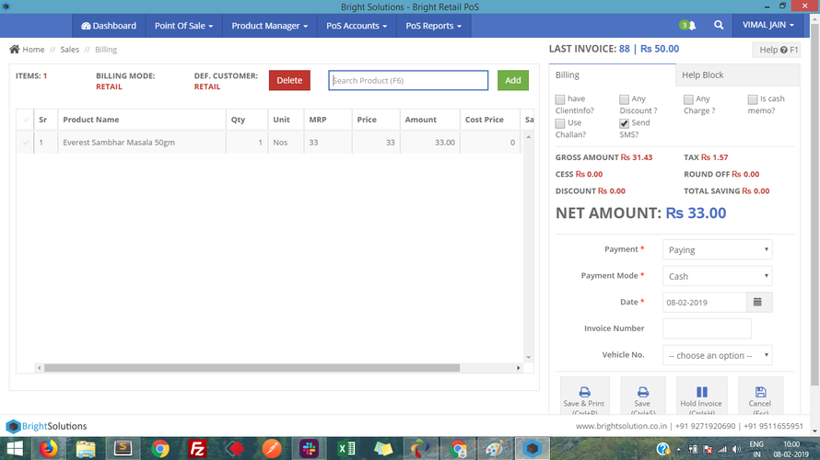Open the VIMAL JAIN user dropdown
The image size is (820, 460).
[x=767, y=25]
